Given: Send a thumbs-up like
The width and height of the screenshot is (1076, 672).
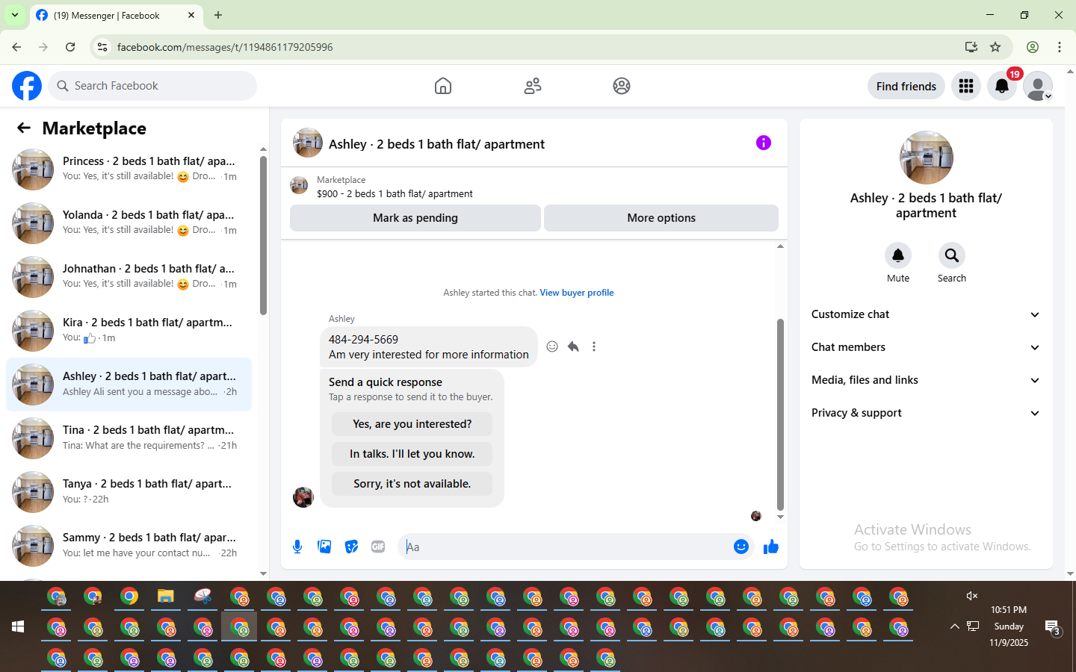Looking at the screenshot, I should (x=771, y=547).
